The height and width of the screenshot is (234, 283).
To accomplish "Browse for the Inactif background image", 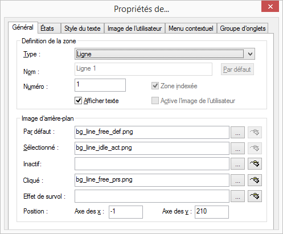I will [x=237, y=163].
